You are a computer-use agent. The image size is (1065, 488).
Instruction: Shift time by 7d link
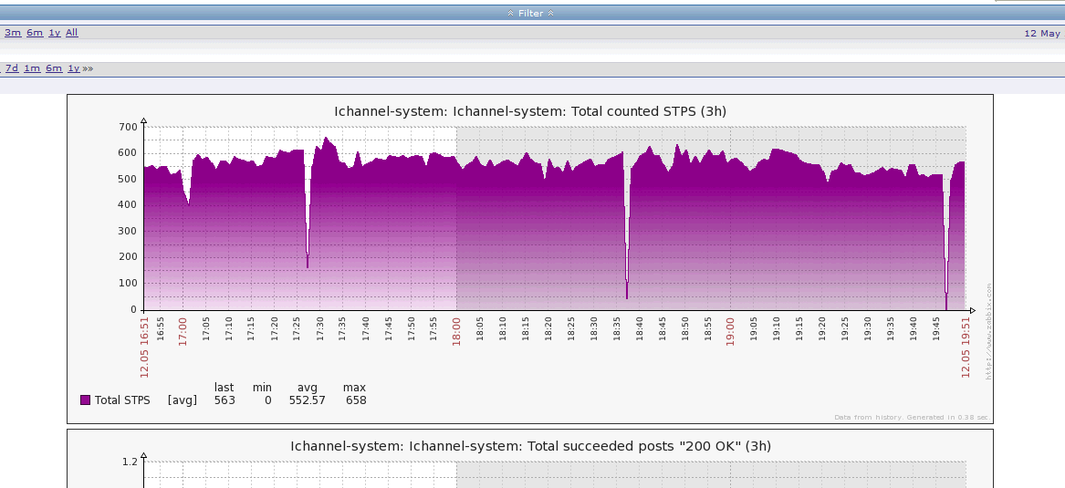[12, 68]
